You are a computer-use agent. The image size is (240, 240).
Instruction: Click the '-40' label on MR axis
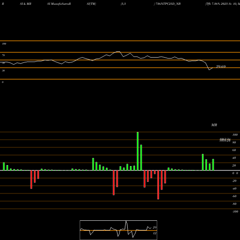pyautogui.click(x=234, y=189)
